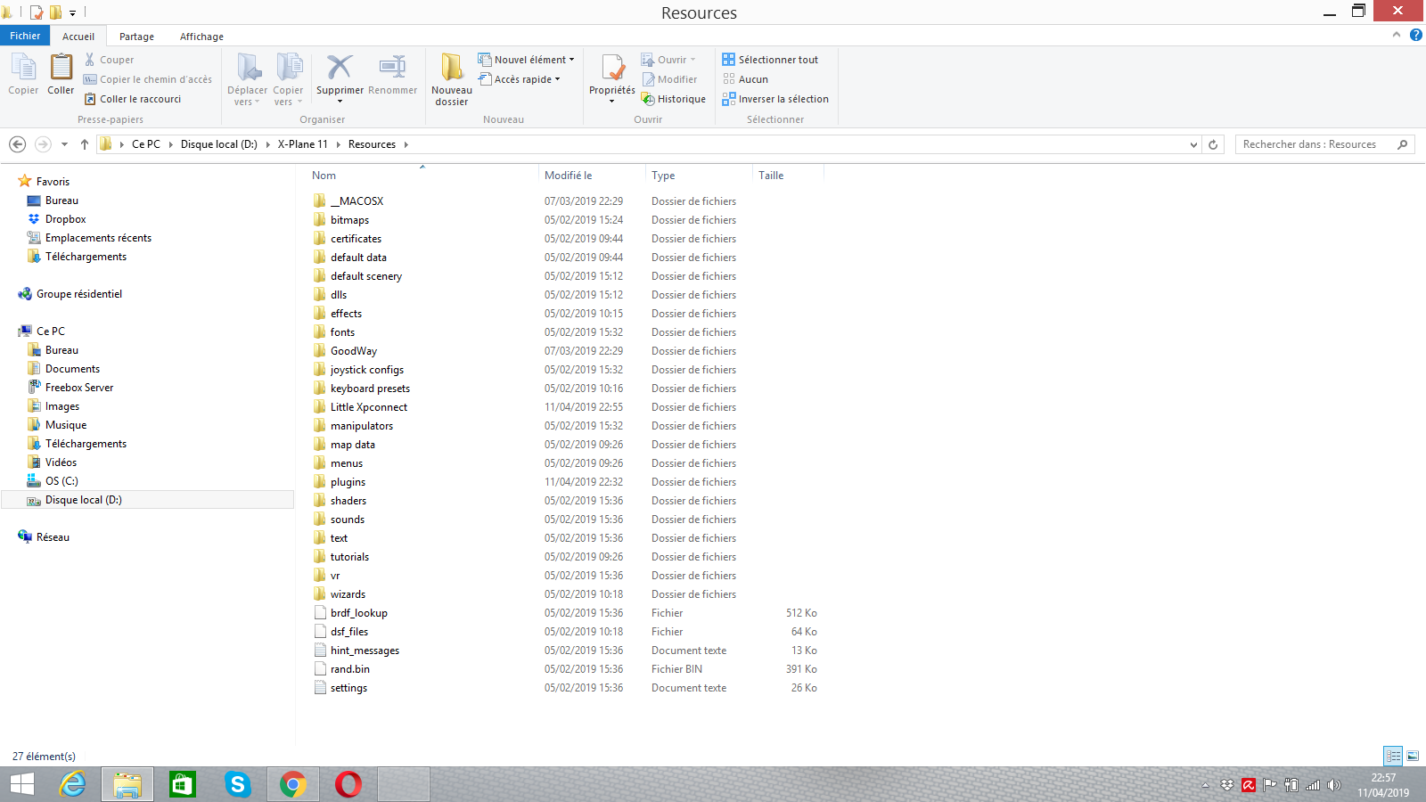Refresh the folder view

point(1213,144)
